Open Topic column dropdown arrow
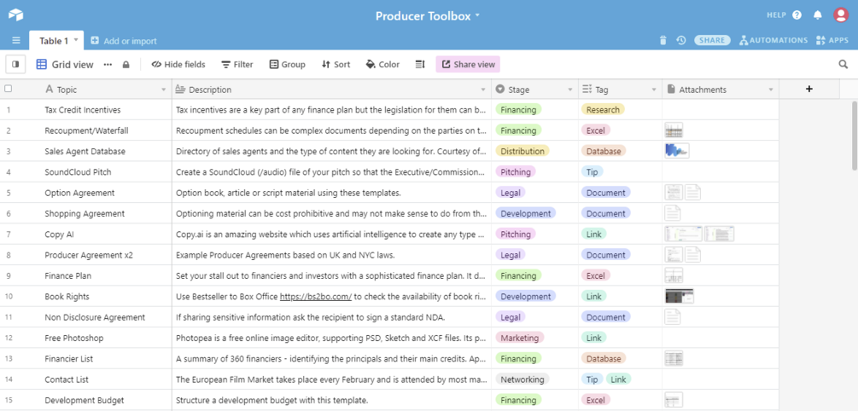Viewport: 858px width, 411px height. pyautogui.click(x=163, y=90)
